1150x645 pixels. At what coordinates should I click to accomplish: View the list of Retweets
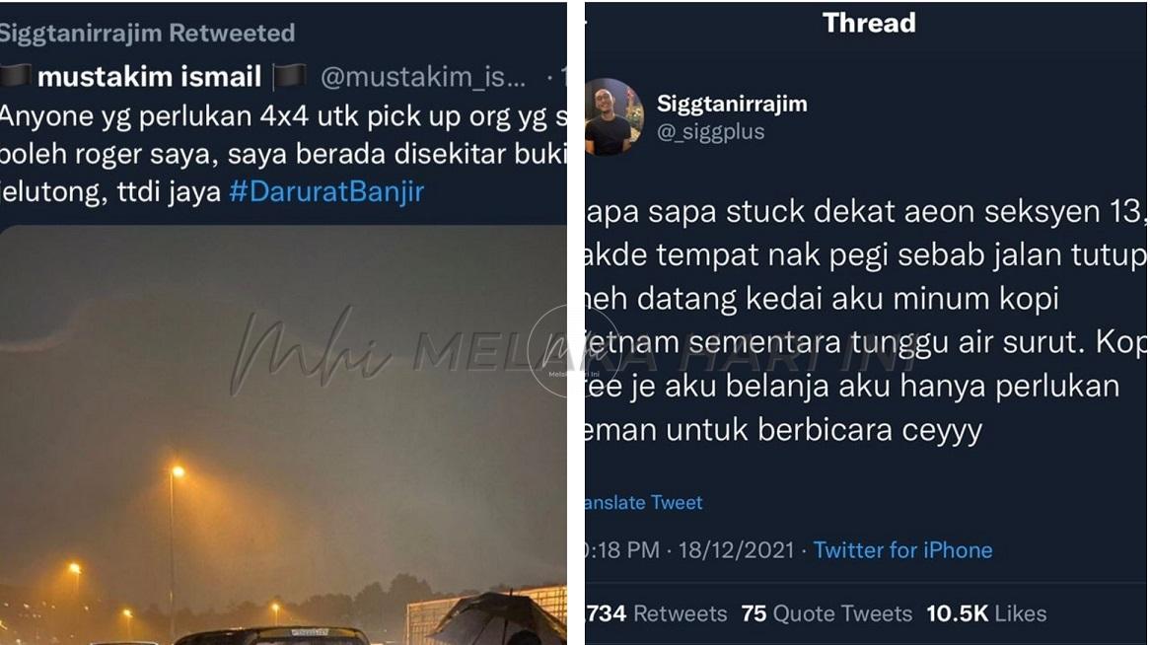(x=657, y=613)
